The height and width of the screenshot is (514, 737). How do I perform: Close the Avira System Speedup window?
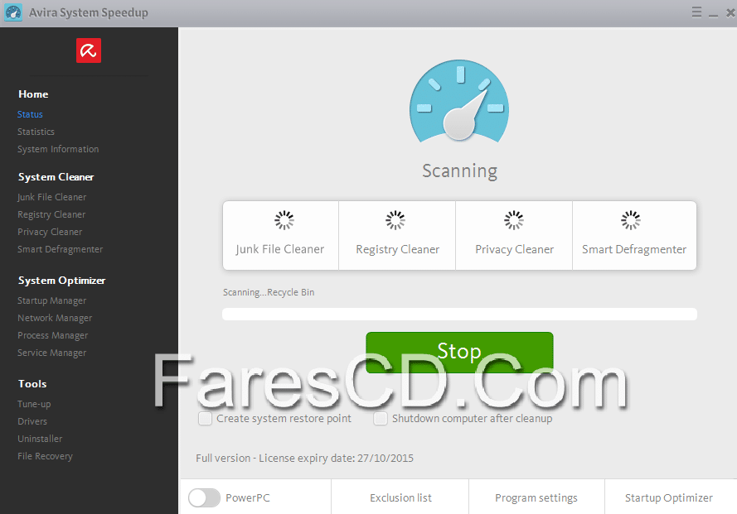point(730,12)
